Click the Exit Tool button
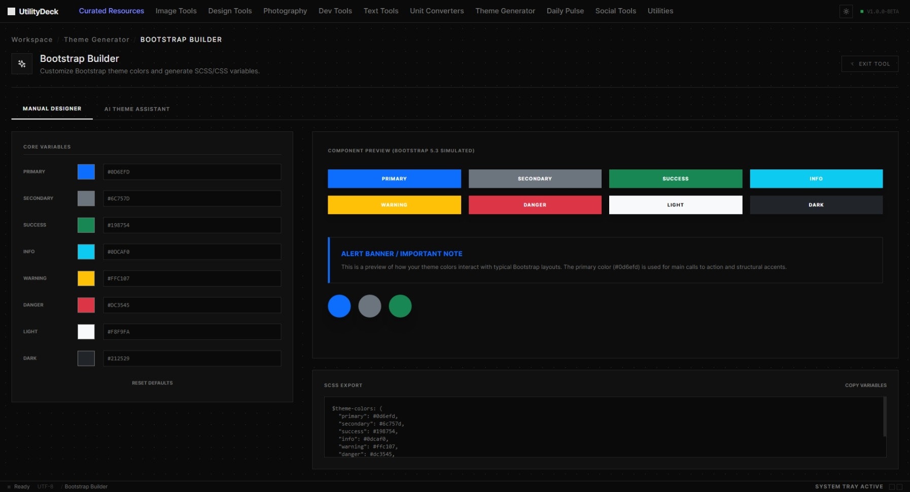Viewport: 910px width, 492px height. 869,63
